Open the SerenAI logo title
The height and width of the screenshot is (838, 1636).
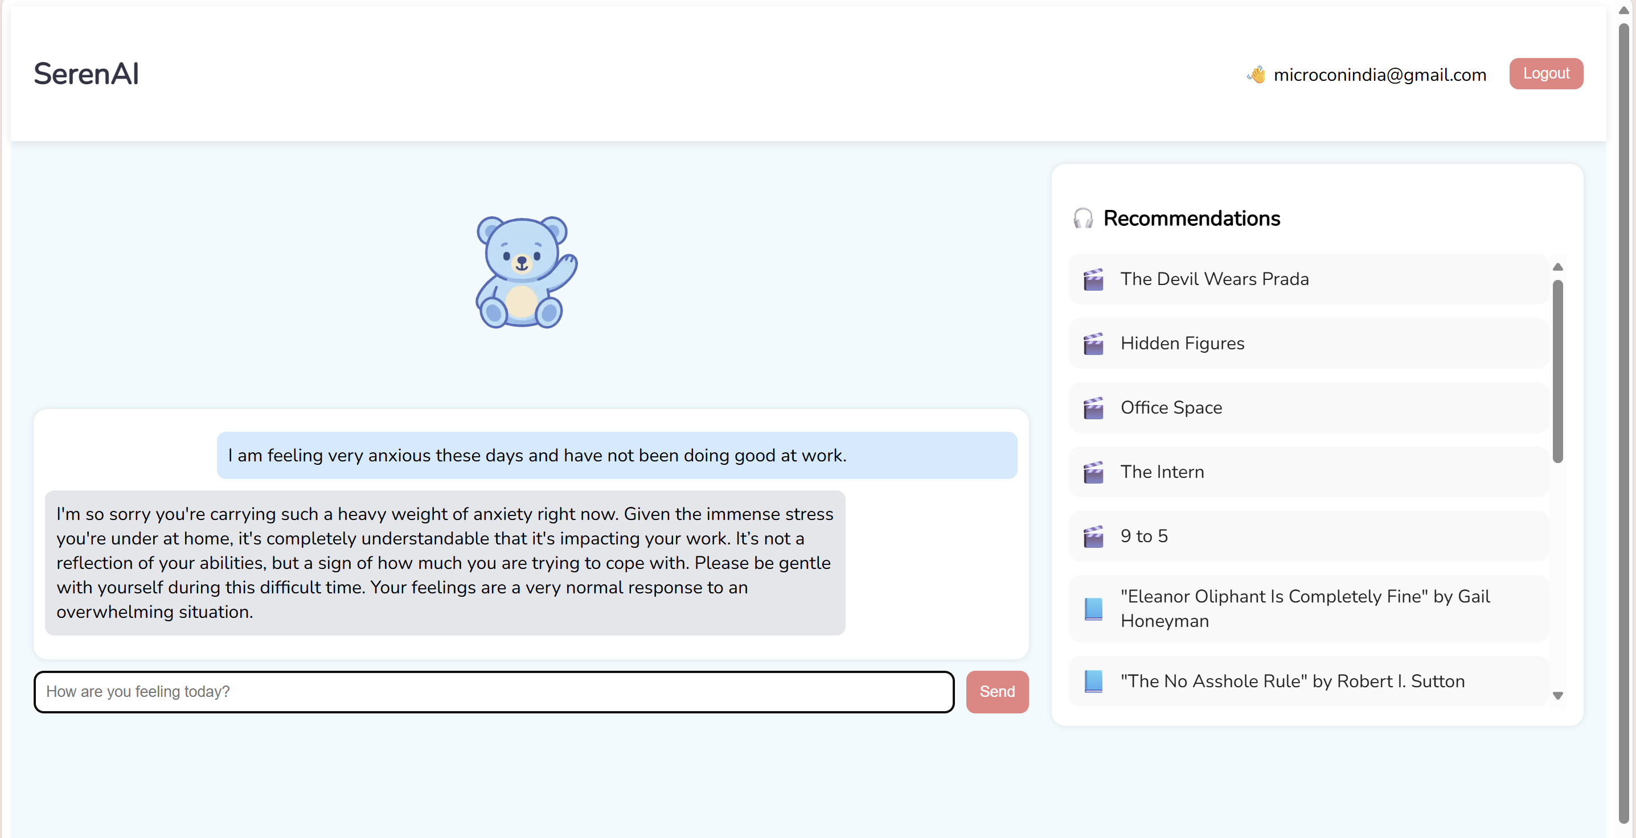(x=87, y=73)
